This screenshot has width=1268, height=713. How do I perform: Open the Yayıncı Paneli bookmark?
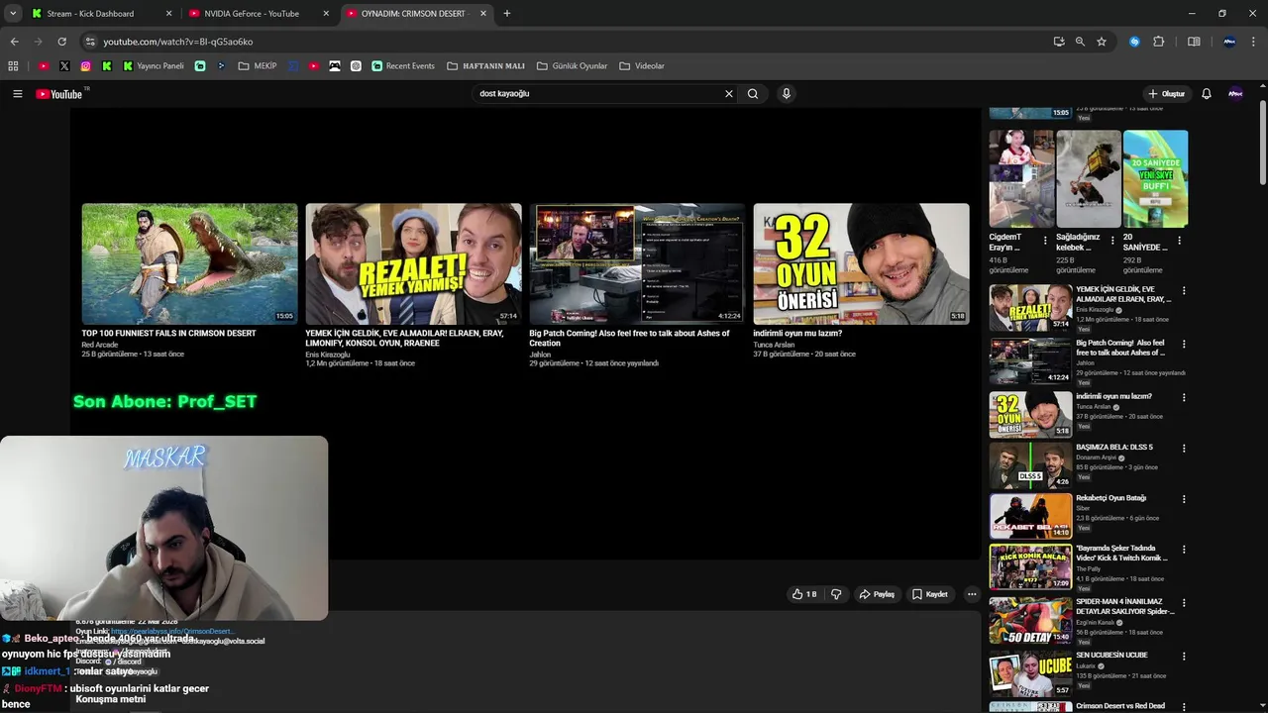point(154,66)
